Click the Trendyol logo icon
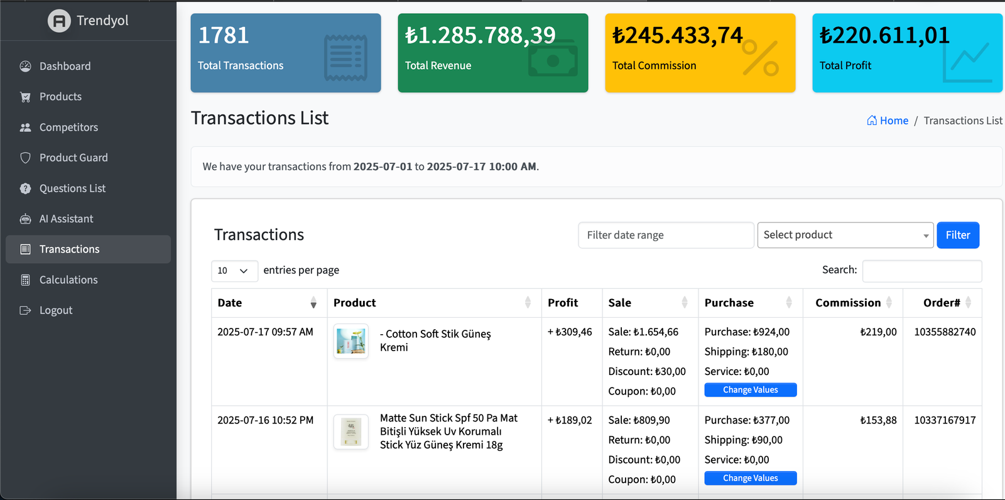This screenshot has width=1005, height=500. (x=59, y=21)
